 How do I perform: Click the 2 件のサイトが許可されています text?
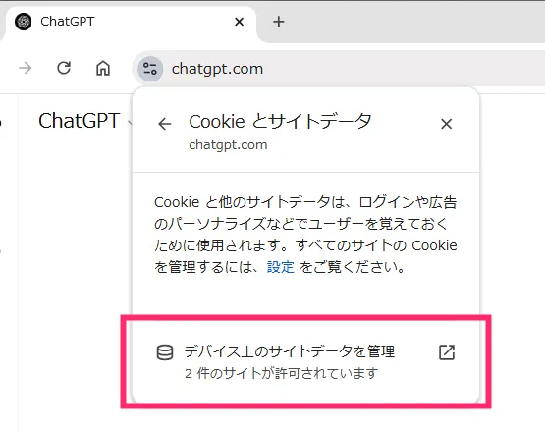pyautogui.click(x=281, y=374)
